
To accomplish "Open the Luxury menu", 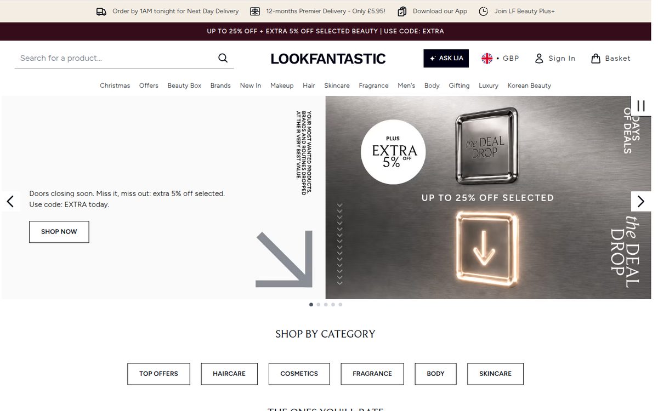I will coord(489,85).
